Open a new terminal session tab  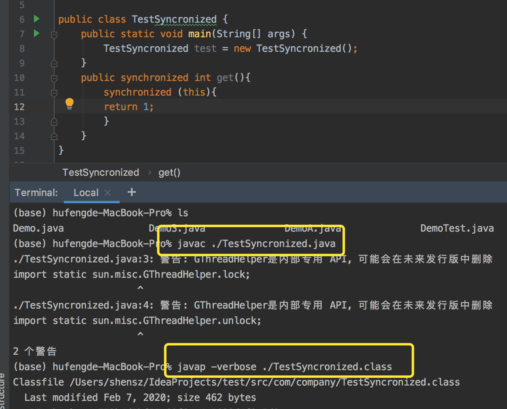[x=132, y=192]
